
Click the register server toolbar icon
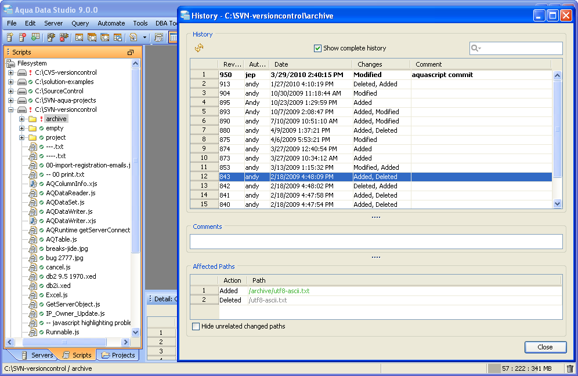tap(10, 38)
